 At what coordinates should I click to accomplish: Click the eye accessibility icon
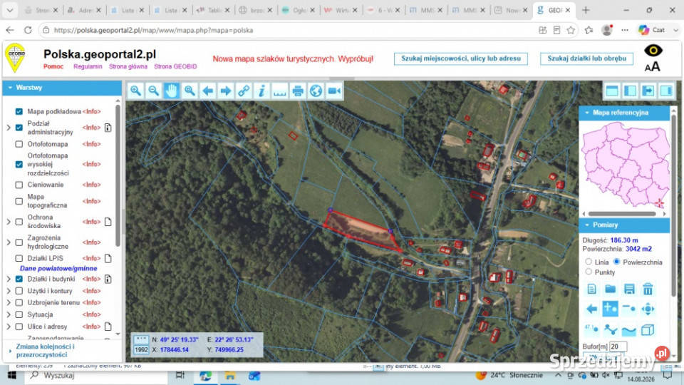pyautogui.click(x=653, y=51)
